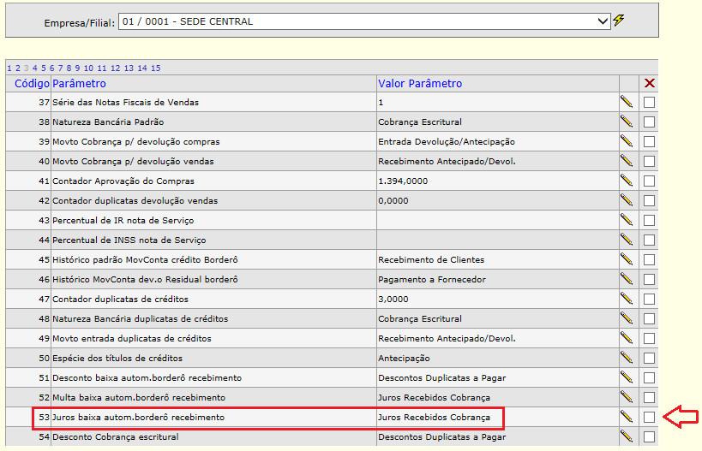Image resolution: width=702 pixels, height=451 pixels.
Task: Click value 'Cobrança Escritural' in row 38
Action: [x=420, y=122]
